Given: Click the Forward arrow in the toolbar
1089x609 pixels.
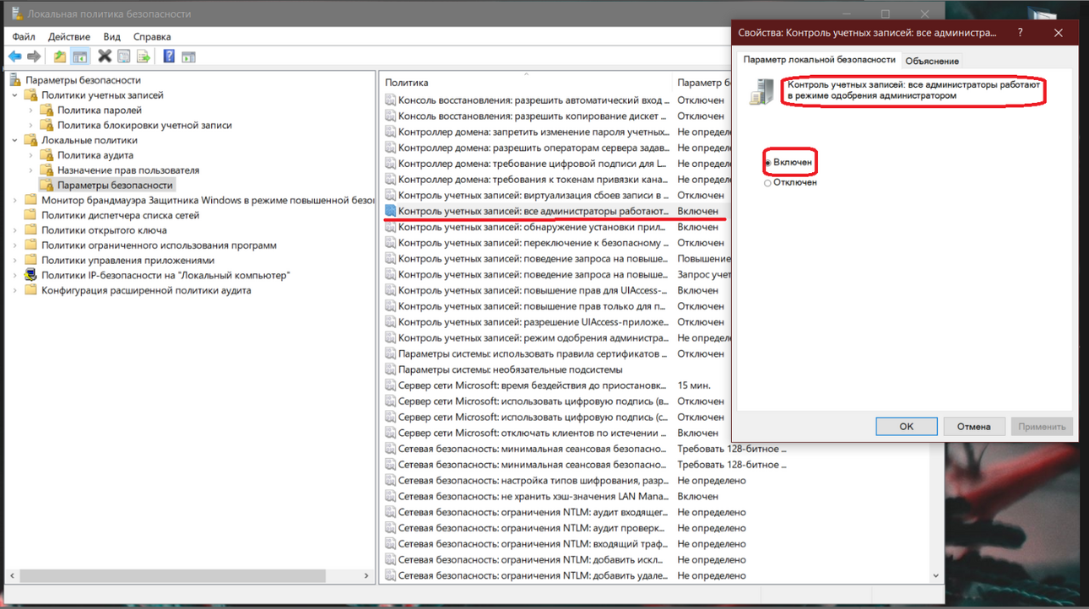Looking at the screenshot, I should click(34, 57).
